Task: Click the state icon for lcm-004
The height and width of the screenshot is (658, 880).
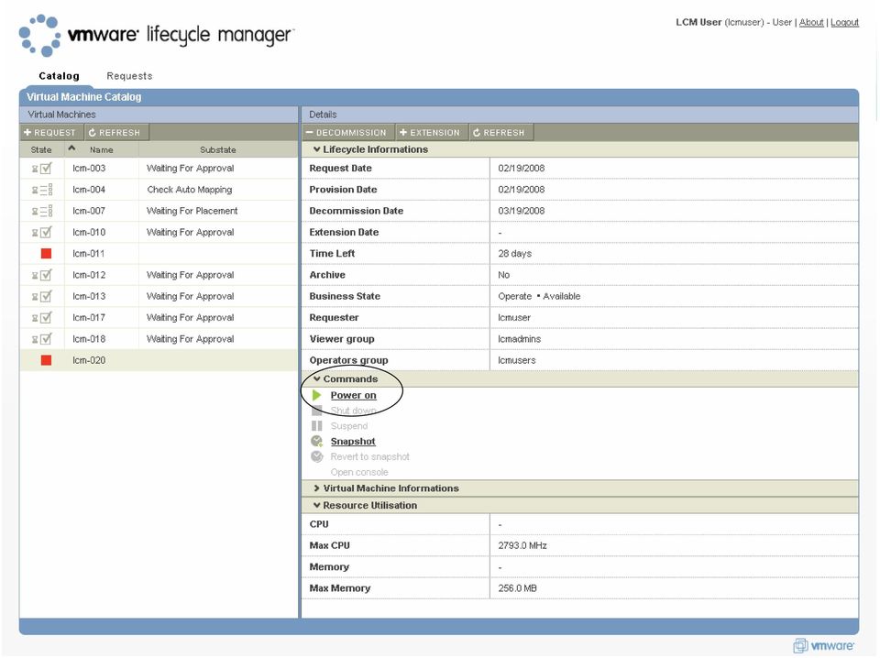Action: pos(42,190)
